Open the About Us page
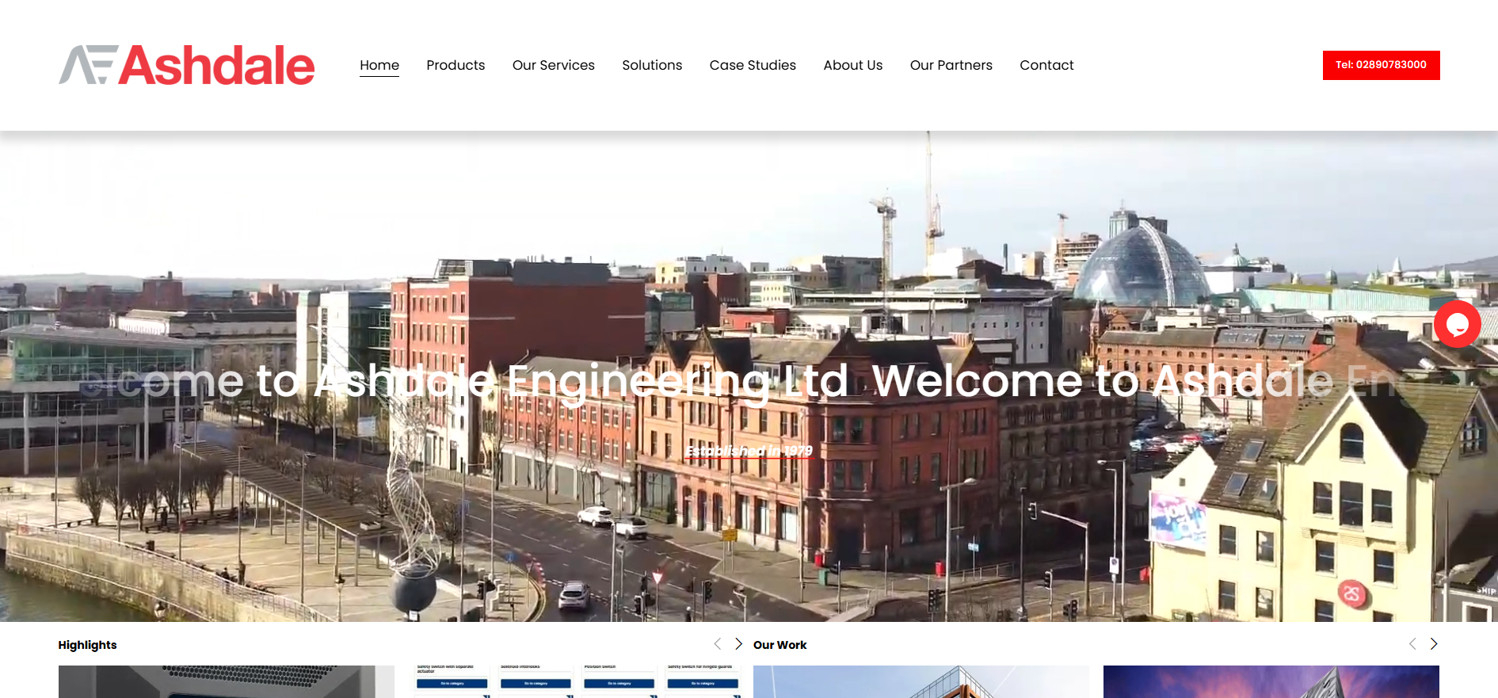 [x=852, y=65]
